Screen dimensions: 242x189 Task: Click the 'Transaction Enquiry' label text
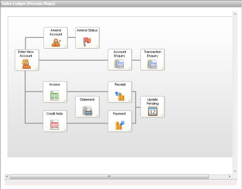point(153,54)
